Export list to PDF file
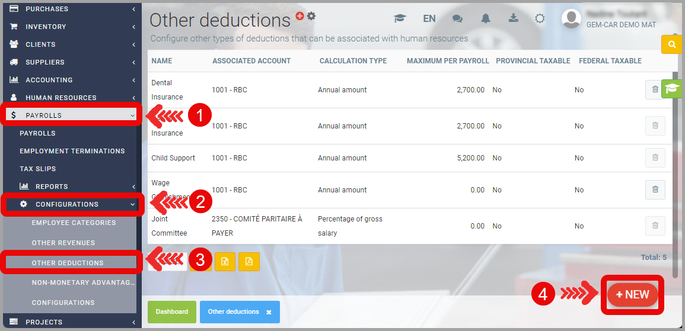Viewport: 685px width, 331px height. (x=249, y=262)
